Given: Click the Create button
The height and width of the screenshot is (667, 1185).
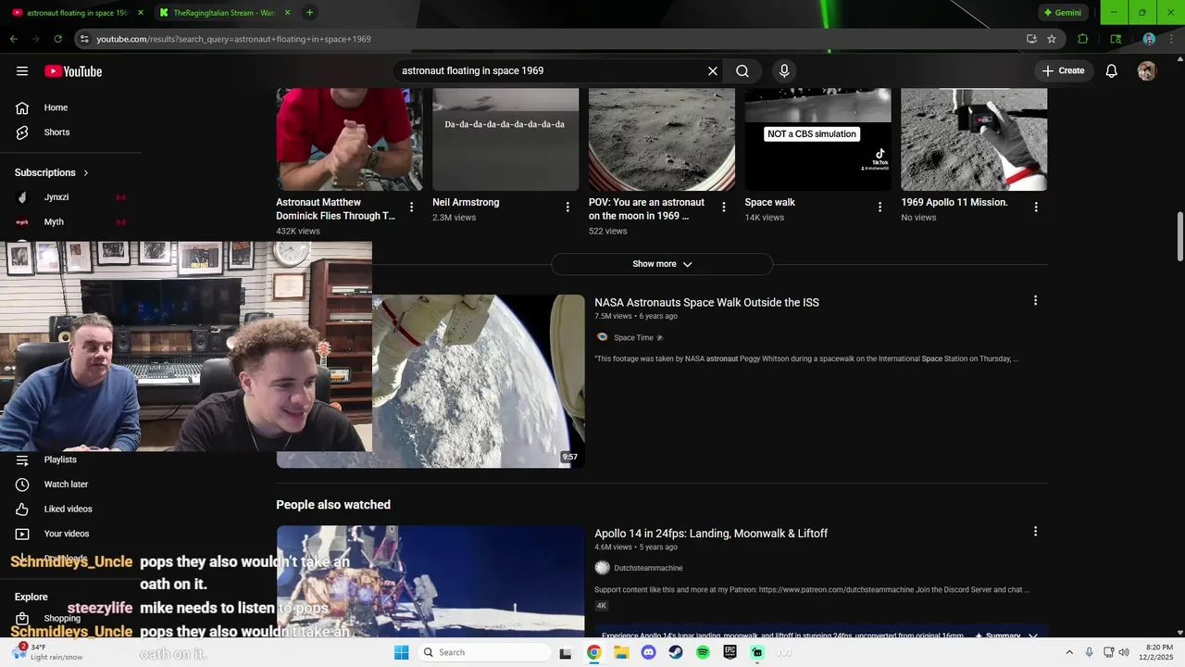Looking at the screenshot, I should pyautogui.click(x=1063, y=71).
